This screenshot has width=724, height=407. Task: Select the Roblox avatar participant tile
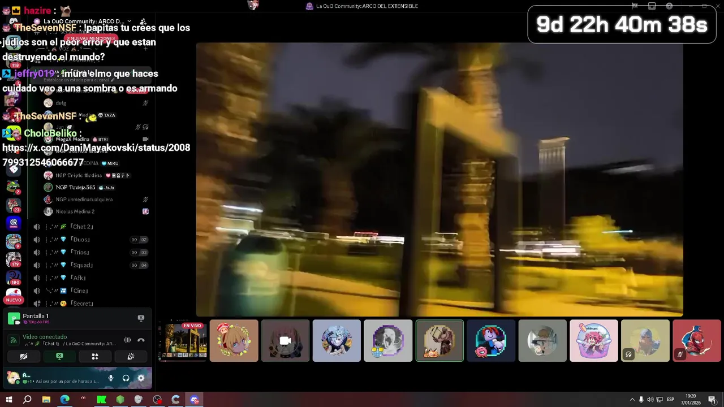point(491,341)
